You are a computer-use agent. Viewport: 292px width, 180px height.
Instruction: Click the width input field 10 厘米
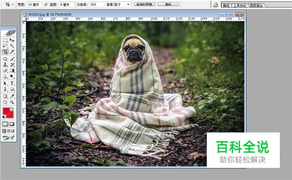[34, 5]
